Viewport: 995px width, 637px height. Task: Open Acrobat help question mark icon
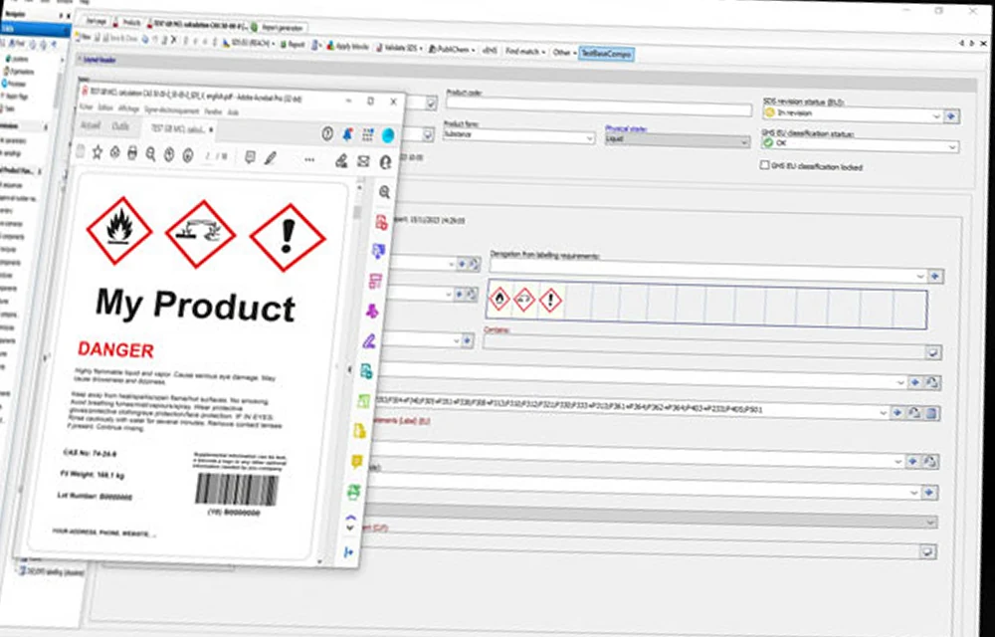click(327, 133)
